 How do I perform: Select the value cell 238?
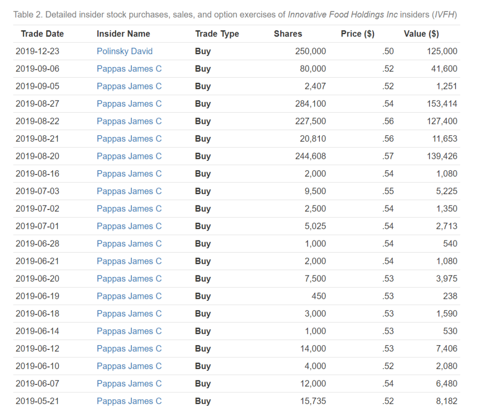pos(450,296)
